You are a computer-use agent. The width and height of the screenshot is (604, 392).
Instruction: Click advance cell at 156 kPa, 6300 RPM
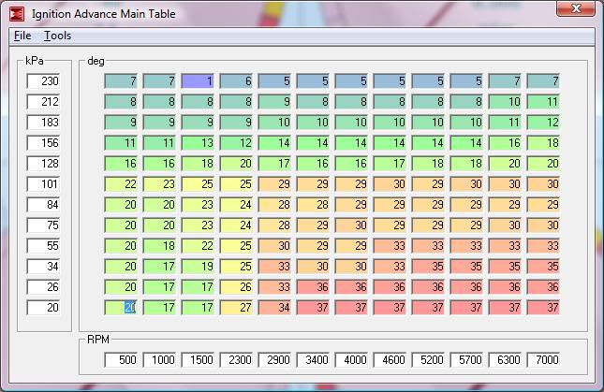[x=505, y=143]
